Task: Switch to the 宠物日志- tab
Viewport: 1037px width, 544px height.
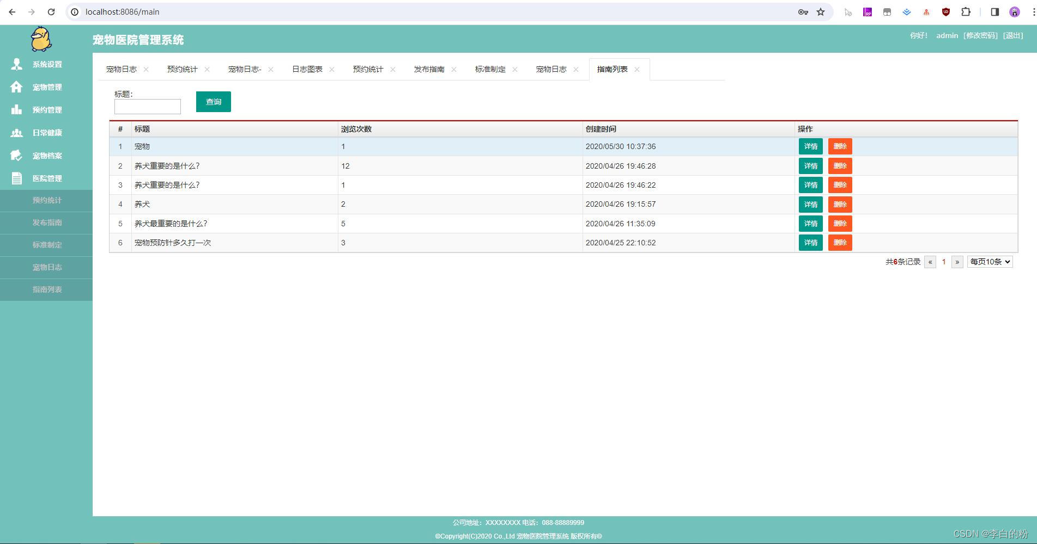Action: click(245, 70)
